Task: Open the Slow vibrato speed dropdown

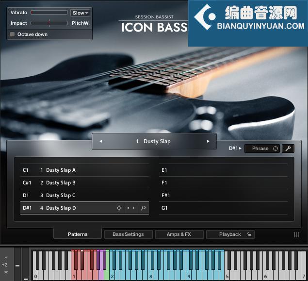Action: (x=80, y=13)
